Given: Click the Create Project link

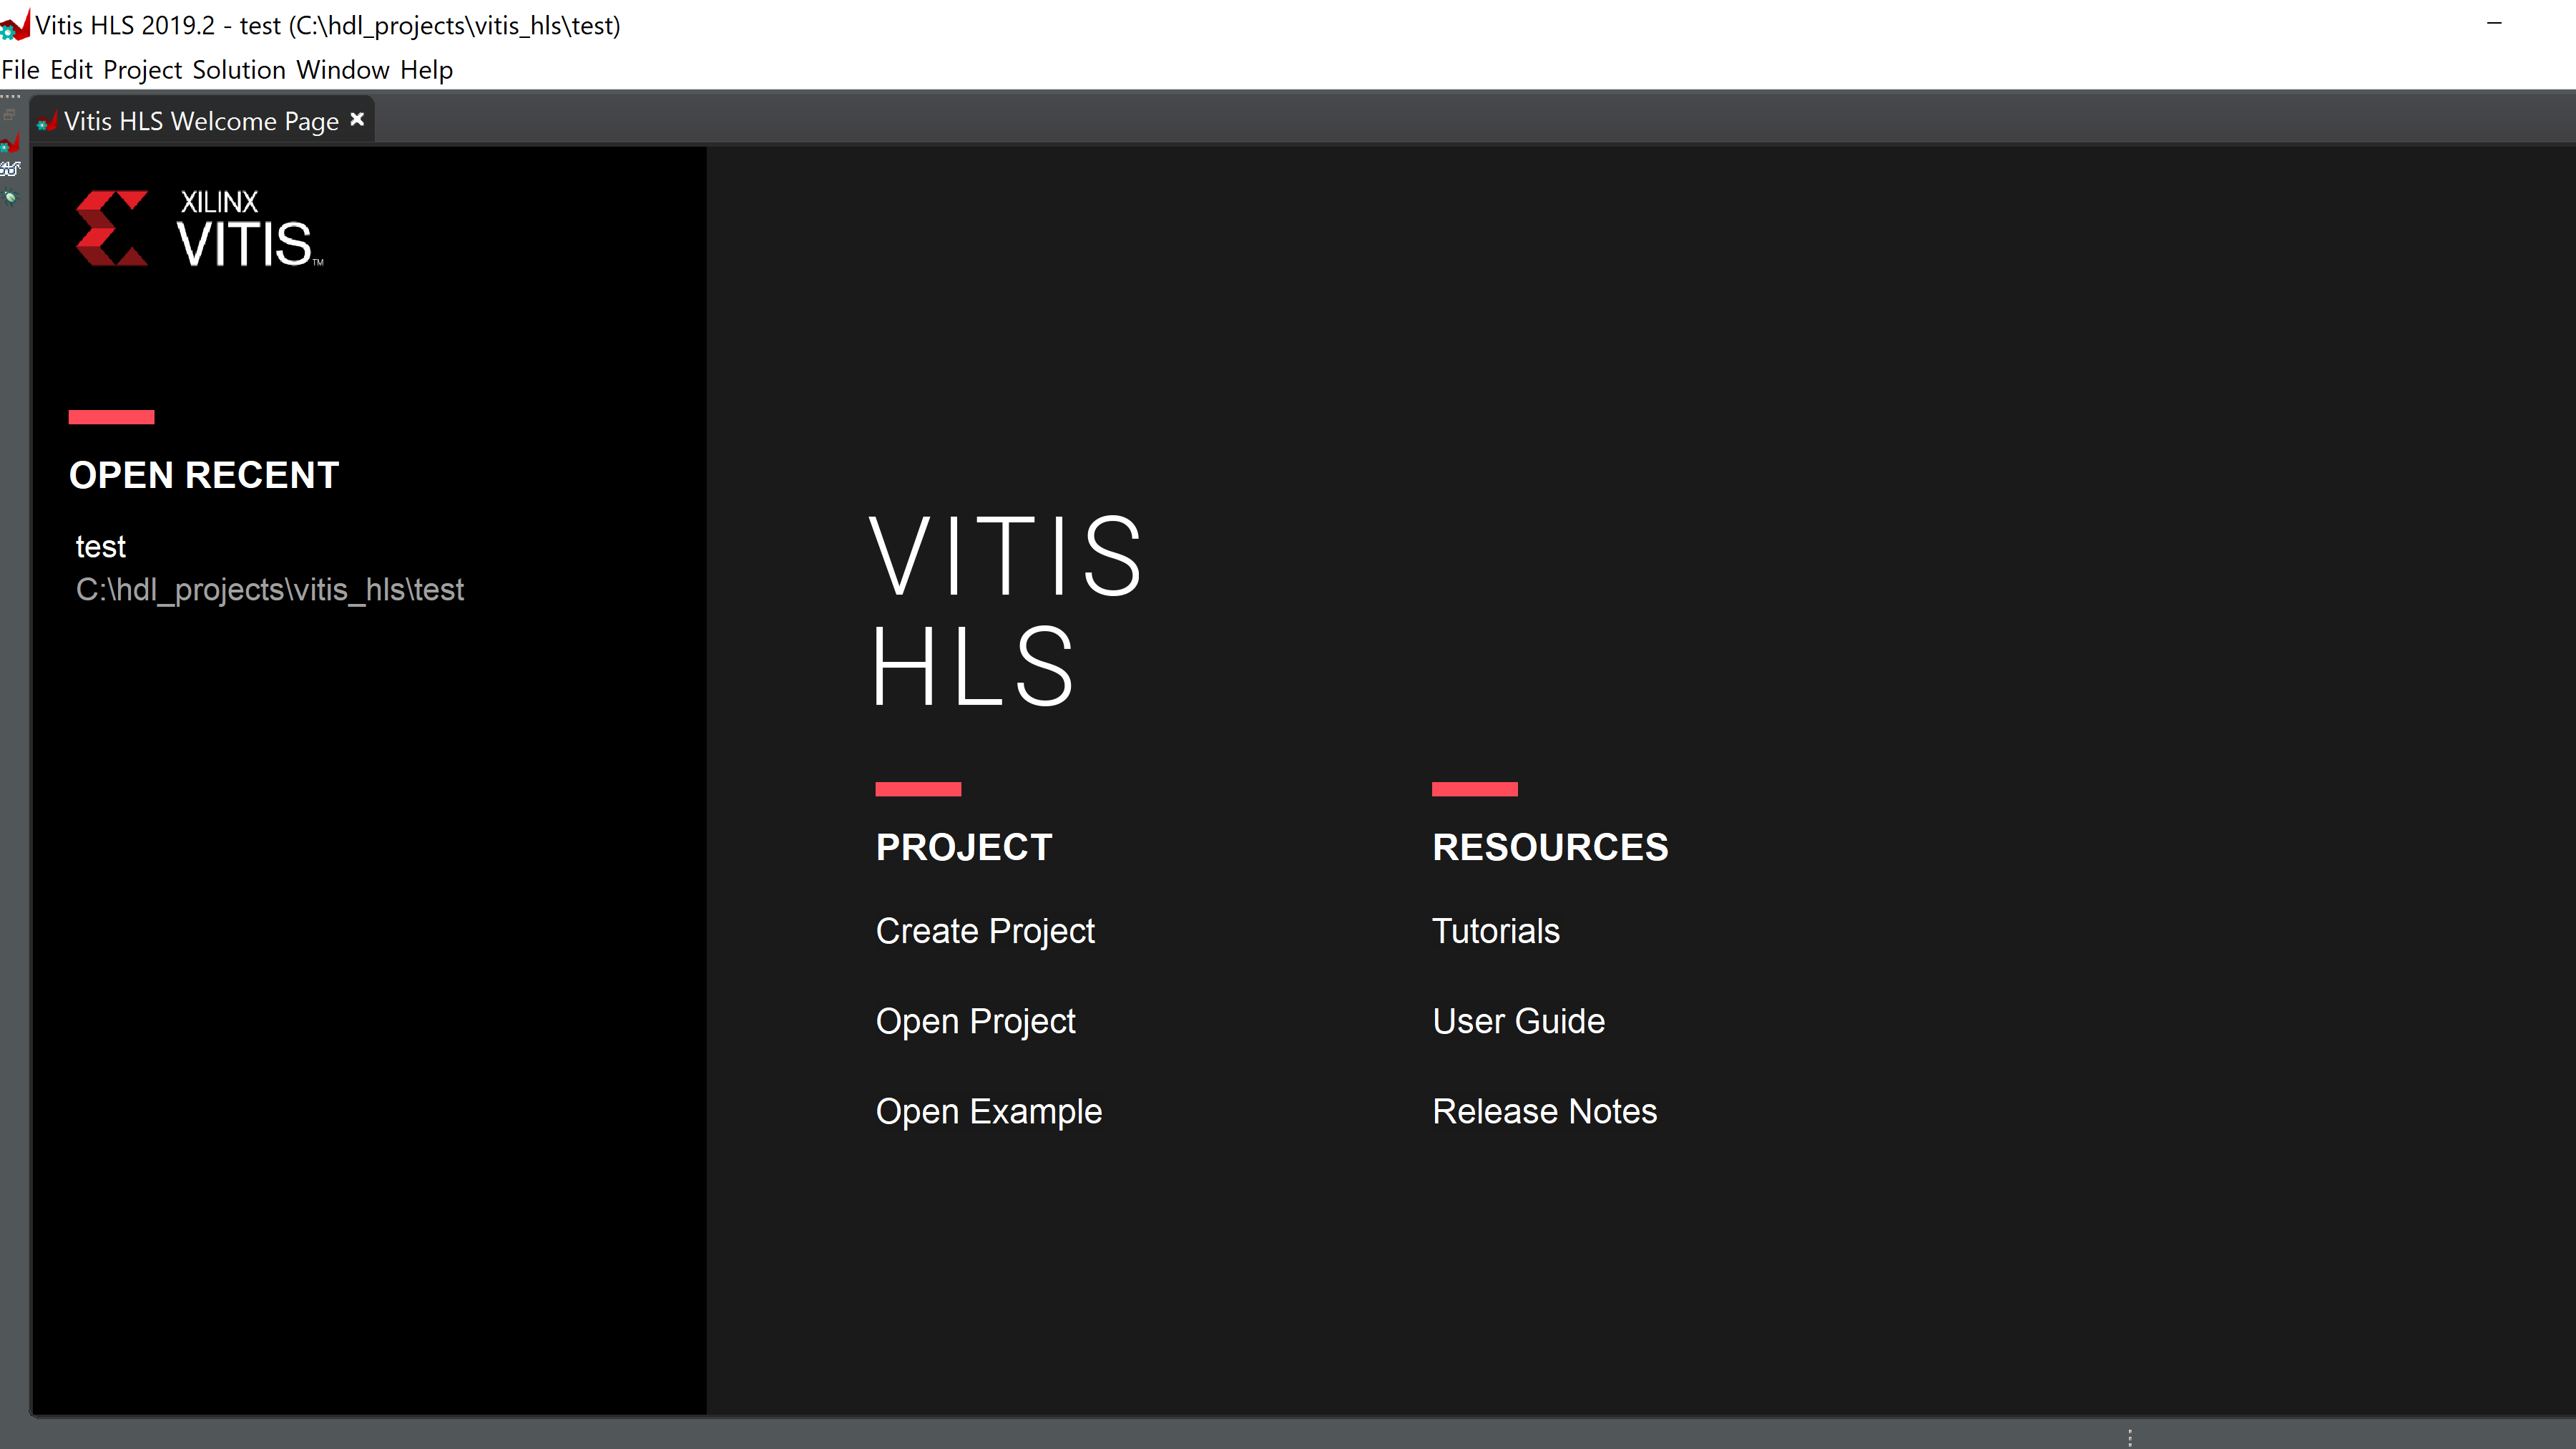Looking at the screenshot, I should pos(985,931).
